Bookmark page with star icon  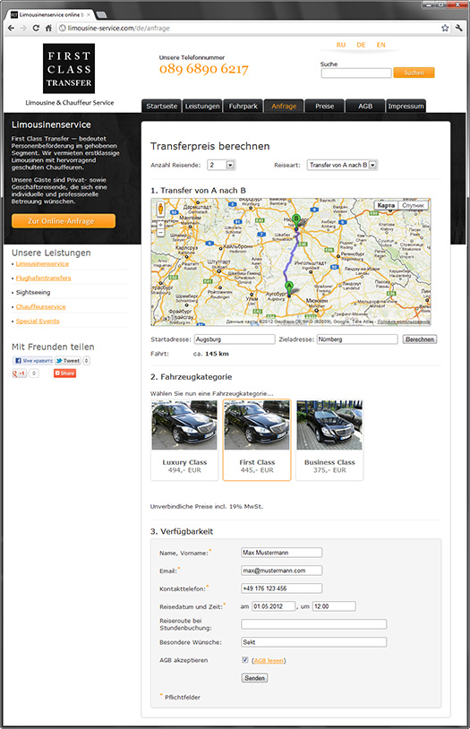point(445,28)
